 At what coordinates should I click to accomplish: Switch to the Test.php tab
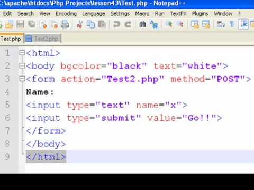point(12,39)
